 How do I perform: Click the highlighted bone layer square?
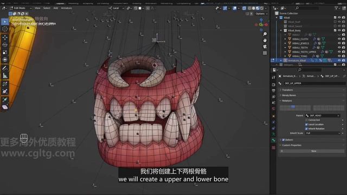[x=293, y=107]
